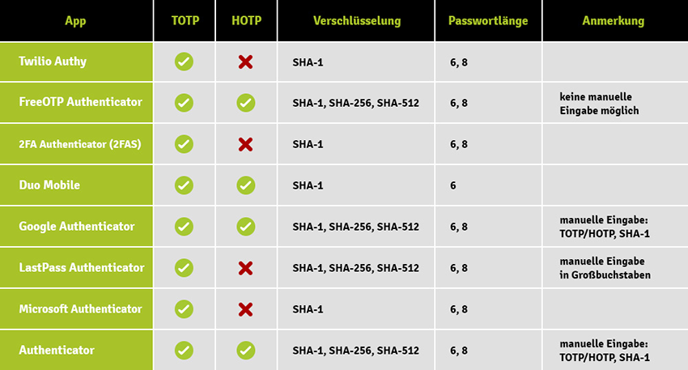
Task: Click the TOTP checkmark for Google Authenticator
Action: coord(185,227)
